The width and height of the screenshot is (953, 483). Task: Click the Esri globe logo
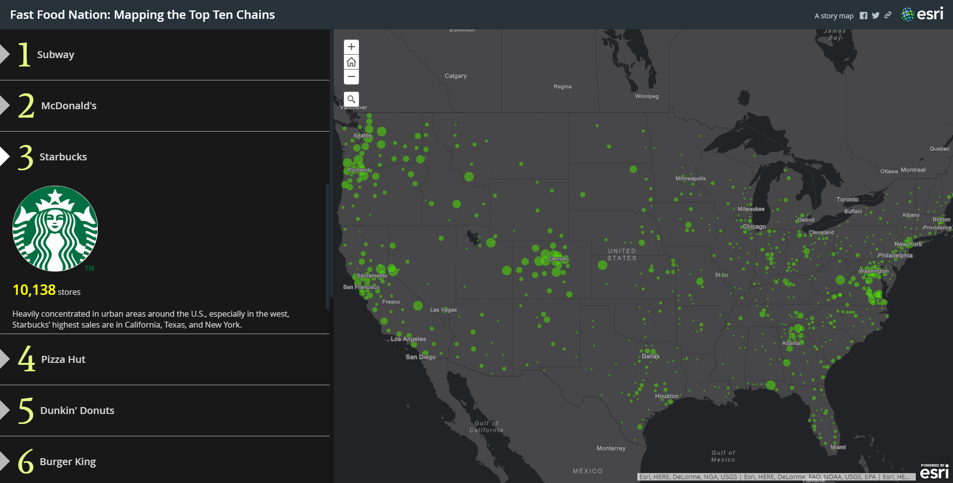pos(909,14)
